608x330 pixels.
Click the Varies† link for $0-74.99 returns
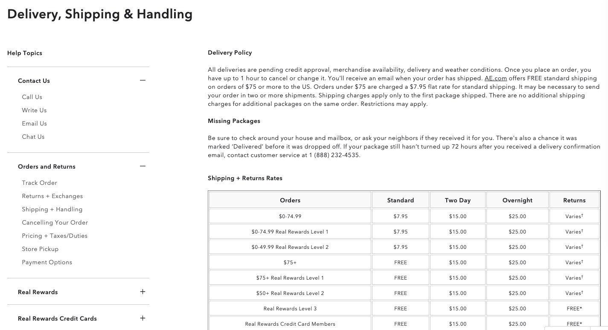click(574, 216)
